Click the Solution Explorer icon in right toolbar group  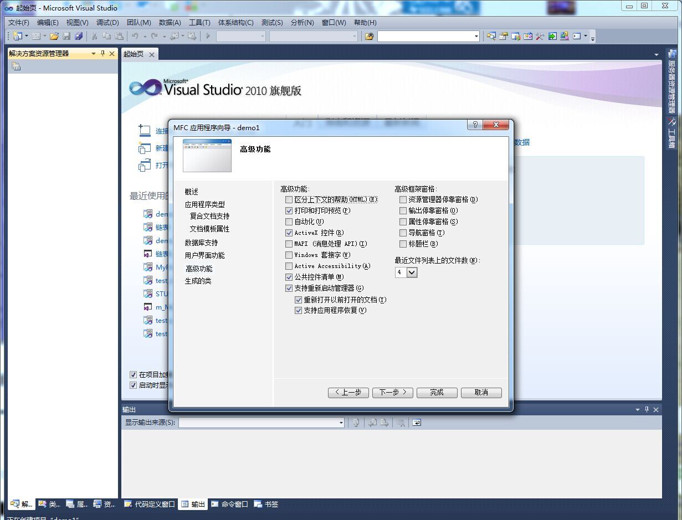(491, 36)
